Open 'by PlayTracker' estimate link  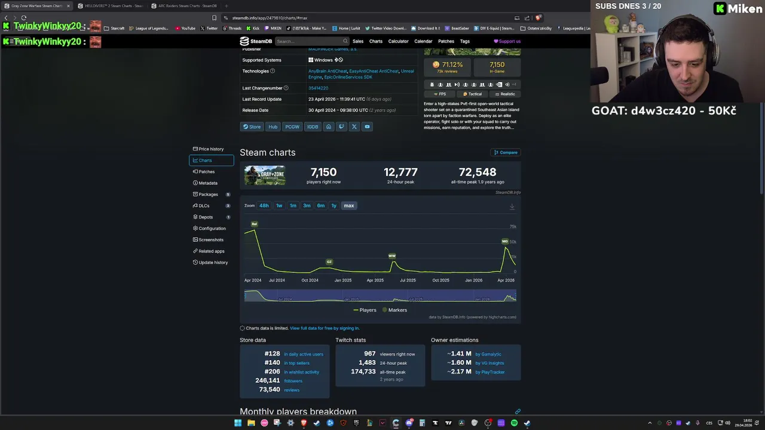pyautogui.click(x=490, y=372)
